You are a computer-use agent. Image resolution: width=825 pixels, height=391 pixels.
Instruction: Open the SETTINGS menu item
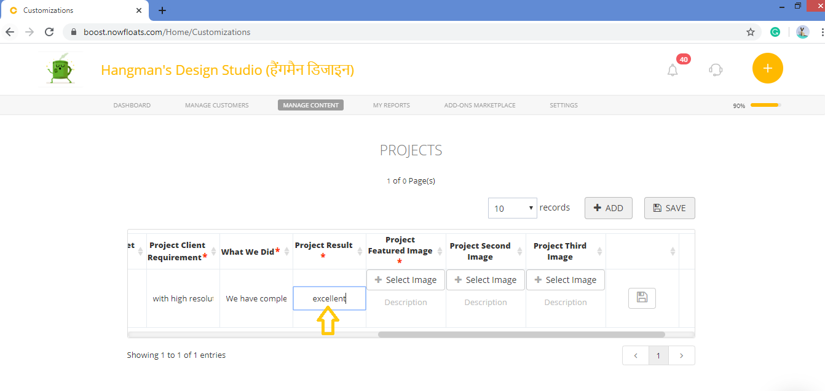click(x=563, y=105)
